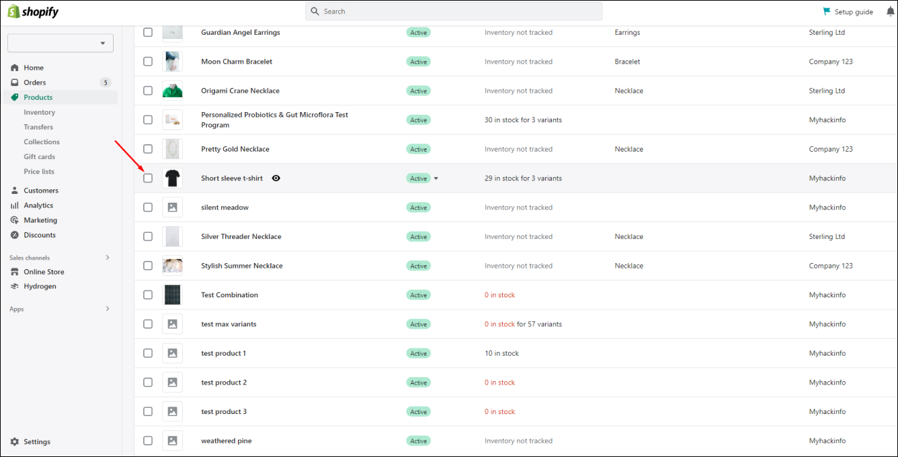Click the search magnifier icon
Viewport: 898px width, 457px height.
click(315, 11)
